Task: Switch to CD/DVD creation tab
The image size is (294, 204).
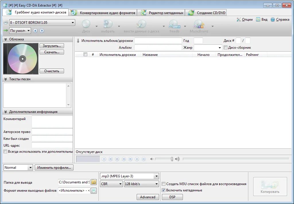Action: point(206,13)
